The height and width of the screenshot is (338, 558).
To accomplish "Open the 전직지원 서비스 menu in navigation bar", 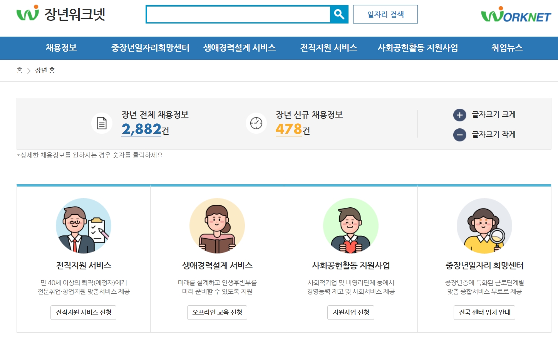I will coord(329,48).
